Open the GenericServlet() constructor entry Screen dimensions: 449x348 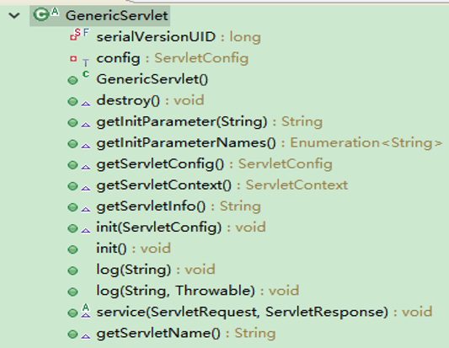tap(152, 79)
